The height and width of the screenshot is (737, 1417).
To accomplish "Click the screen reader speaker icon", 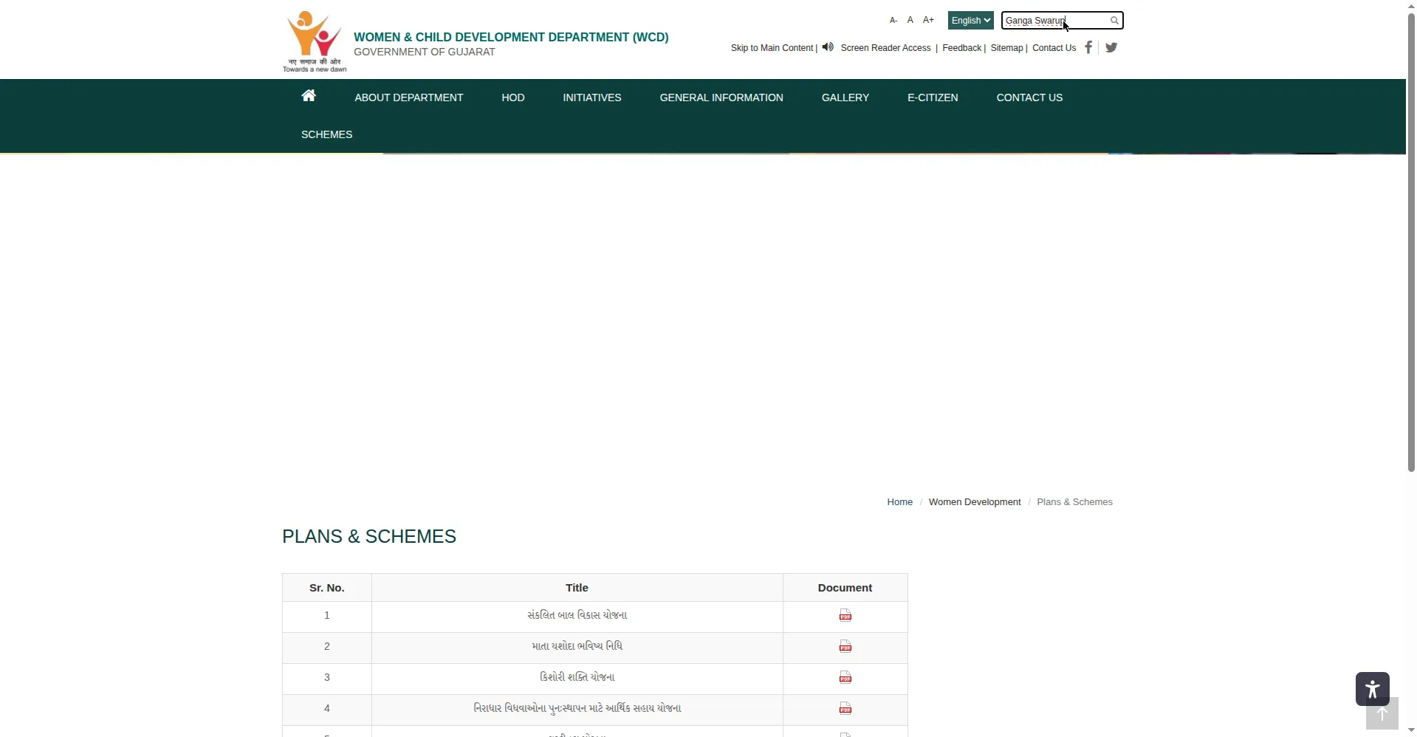I will pos(828,47).
